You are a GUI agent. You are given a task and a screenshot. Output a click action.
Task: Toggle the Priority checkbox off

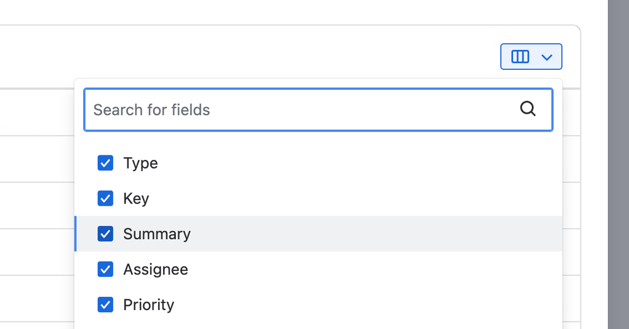click(x=105, y=305)
